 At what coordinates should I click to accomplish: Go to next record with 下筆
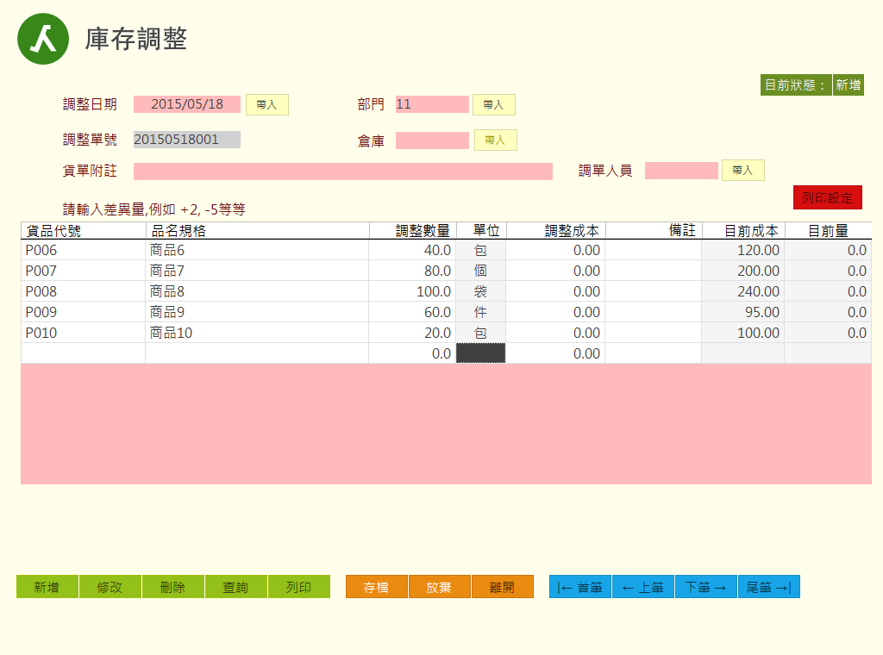pyautogui.click(x=706, y=587)
